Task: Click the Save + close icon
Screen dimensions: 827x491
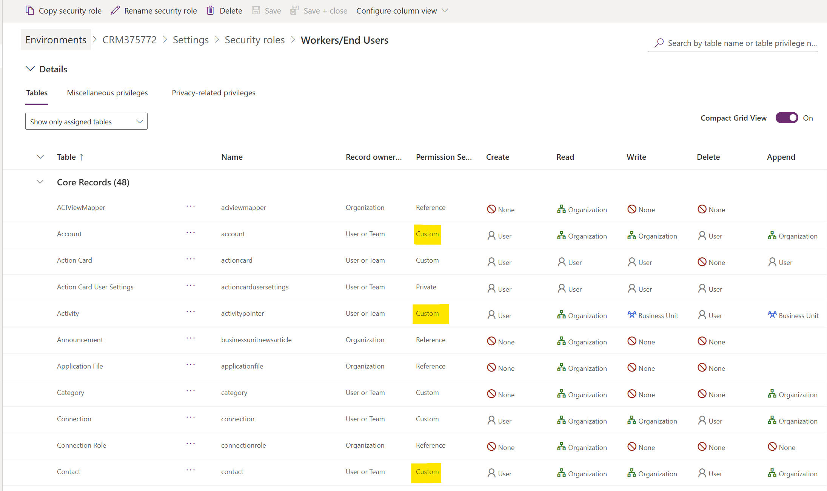Action: pos(294,10)
